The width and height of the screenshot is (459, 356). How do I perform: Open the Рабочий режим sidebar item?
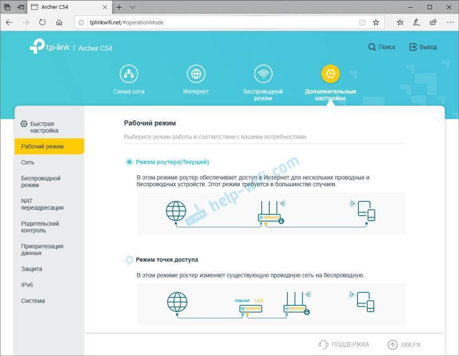[50, 146]
